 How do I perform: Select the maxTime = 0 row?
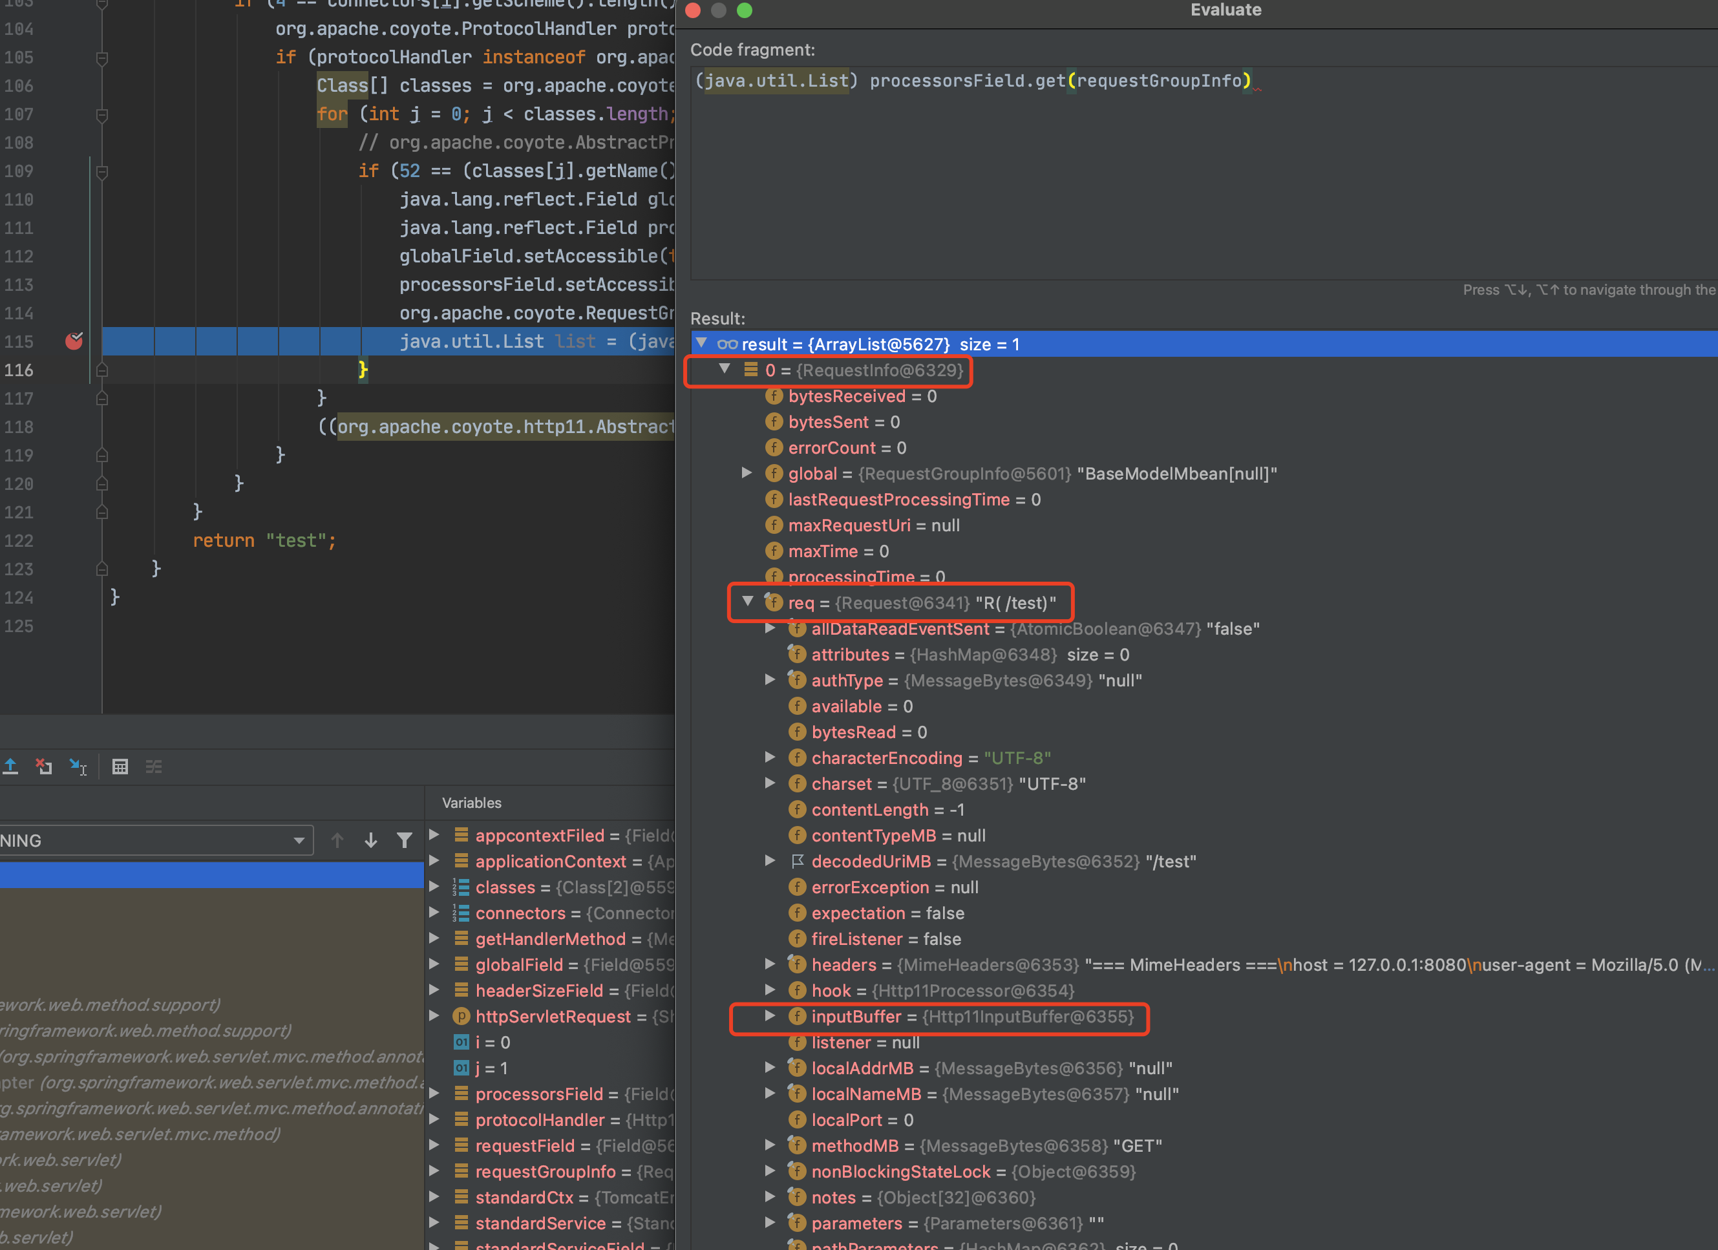[1204, 551]
